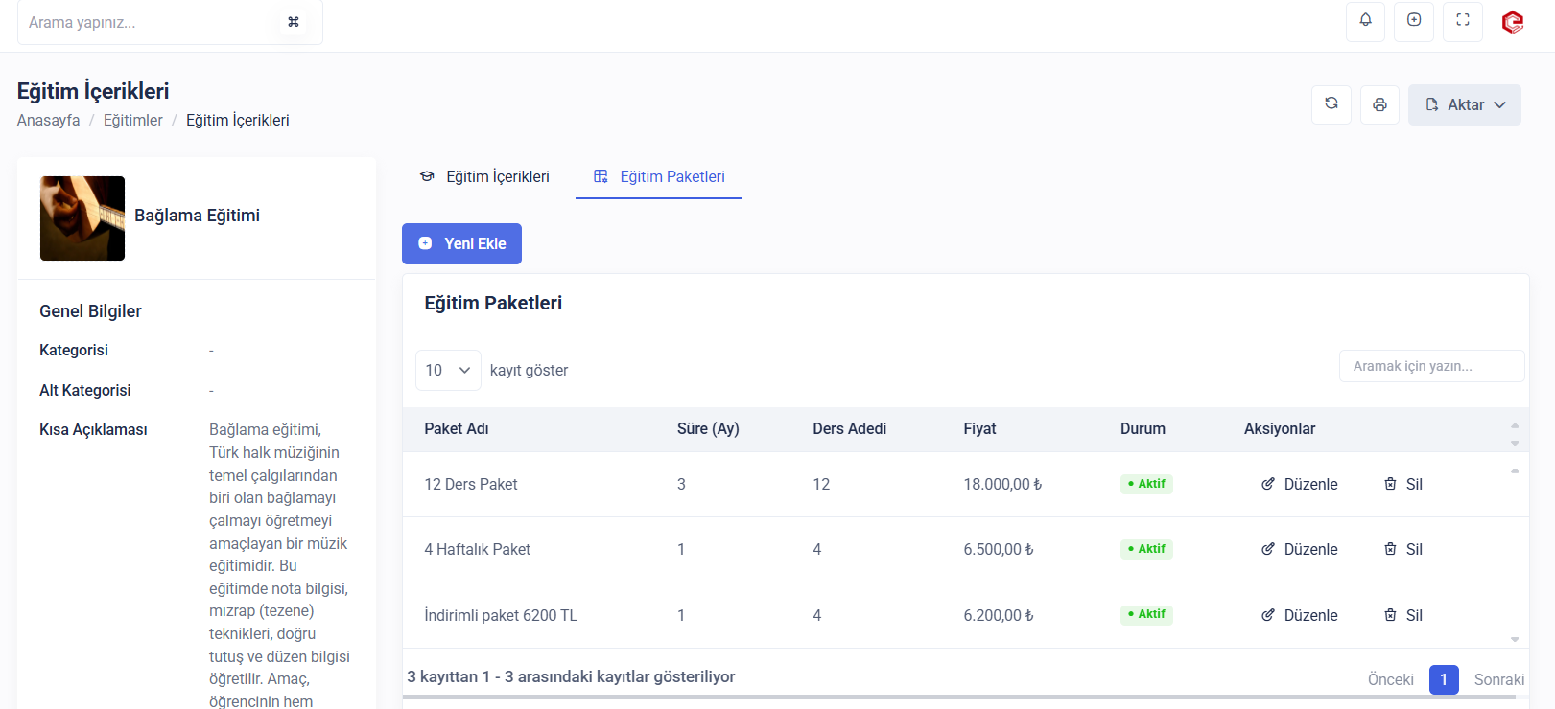Open the Eğitimler breadcrumb link
The width and height of the screenshot is (1555, 709).
(x=133, y=120)
